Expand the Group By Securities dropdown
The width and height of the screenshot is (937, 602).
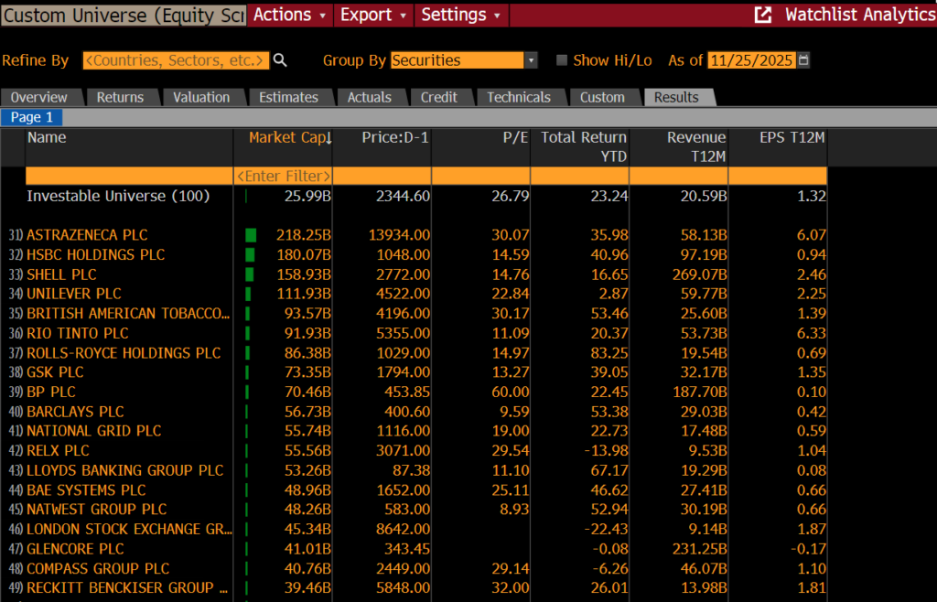click(x=531, y=60)
